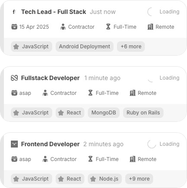Select the MongoDB skill tag
Screen dimensions: 187x188
pyautogui.click(x=104, y=113)
